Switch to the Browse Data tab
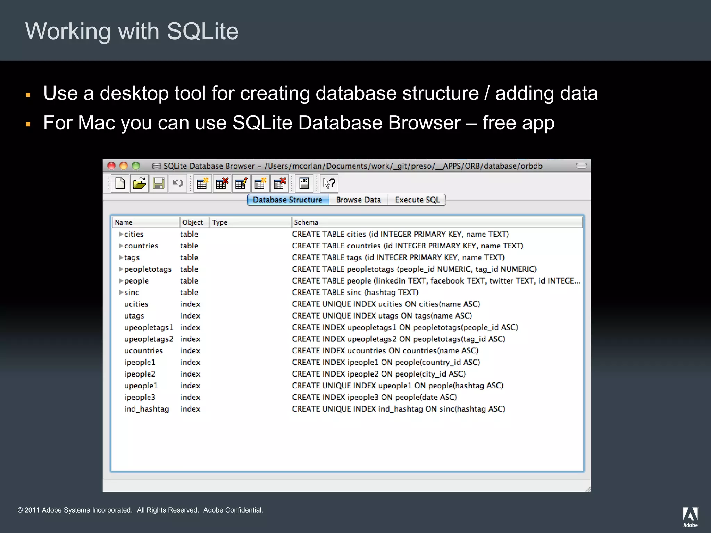 [x=358, y=200]
